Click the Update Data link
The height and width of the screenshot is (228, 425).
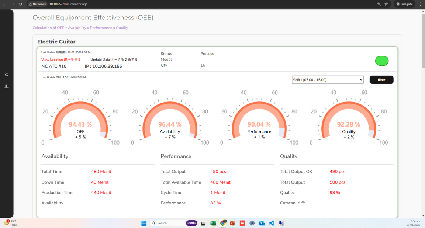(114, 60)
